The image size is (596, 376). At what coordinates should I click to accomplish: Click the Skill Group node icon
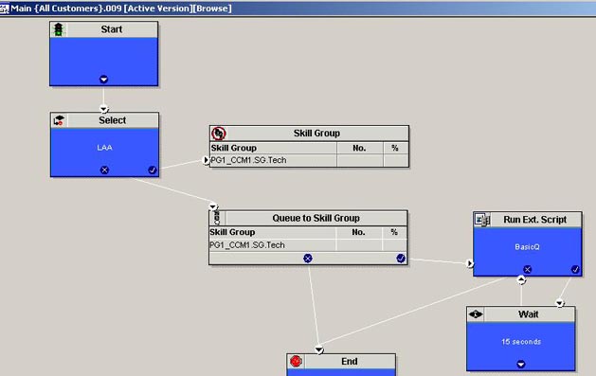(x=219, y=134)
